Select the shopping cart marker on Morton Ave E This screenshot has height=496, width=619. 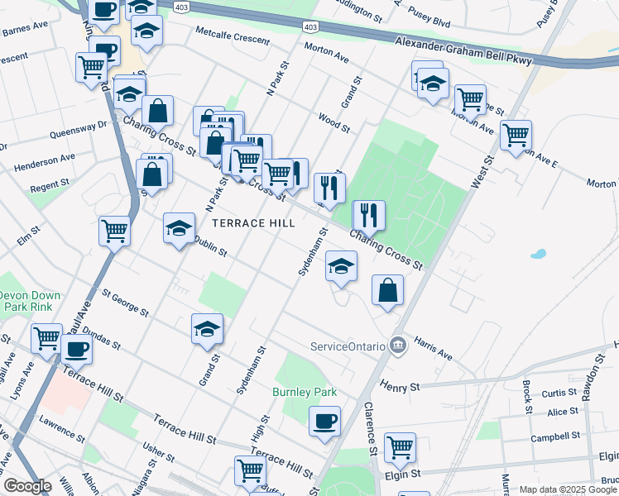(x=516, y=134)
